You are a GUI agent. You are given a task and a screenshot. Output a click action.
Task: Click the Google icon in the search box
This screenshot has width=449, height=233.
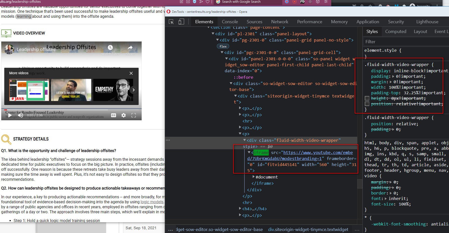click(x=218, y=2)
